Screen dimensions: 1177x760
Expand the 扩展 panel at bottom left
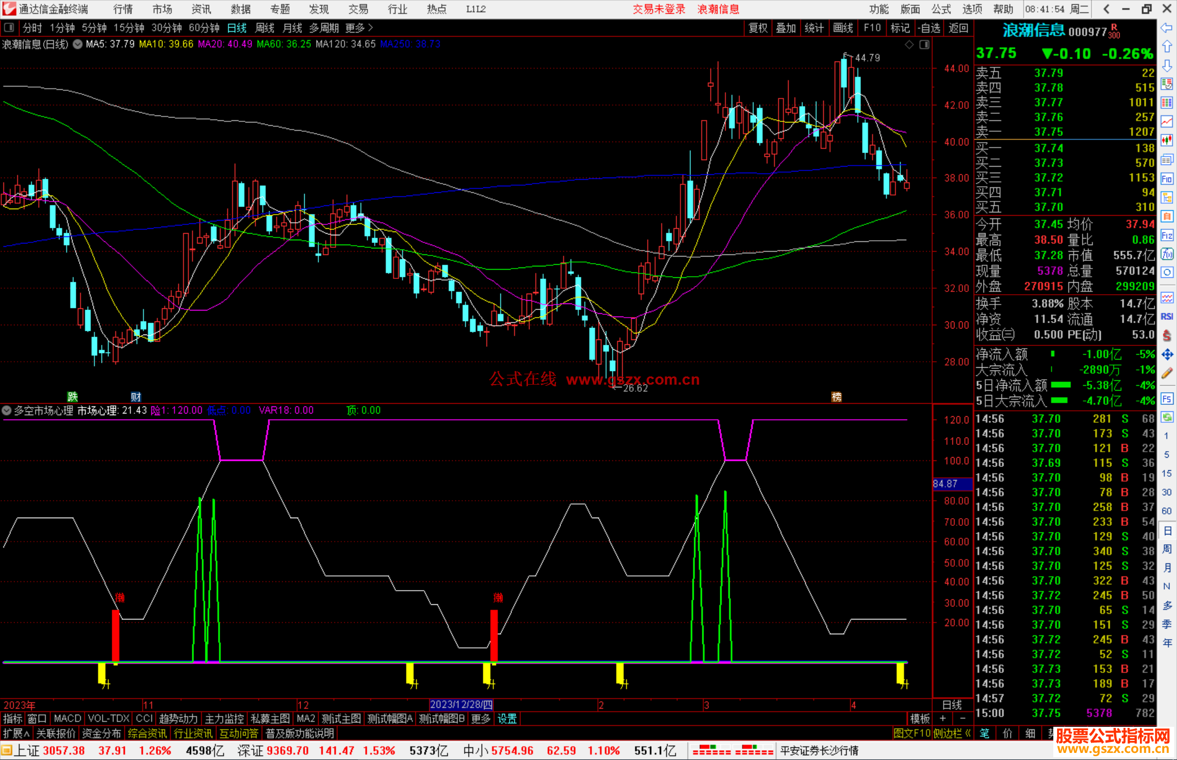(16, 733)
